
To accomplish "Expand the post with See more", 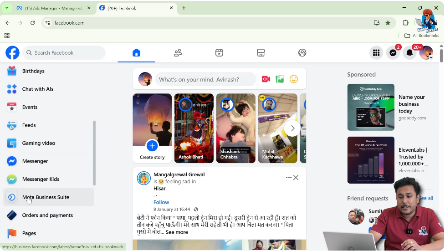I will tap(177, 232).
